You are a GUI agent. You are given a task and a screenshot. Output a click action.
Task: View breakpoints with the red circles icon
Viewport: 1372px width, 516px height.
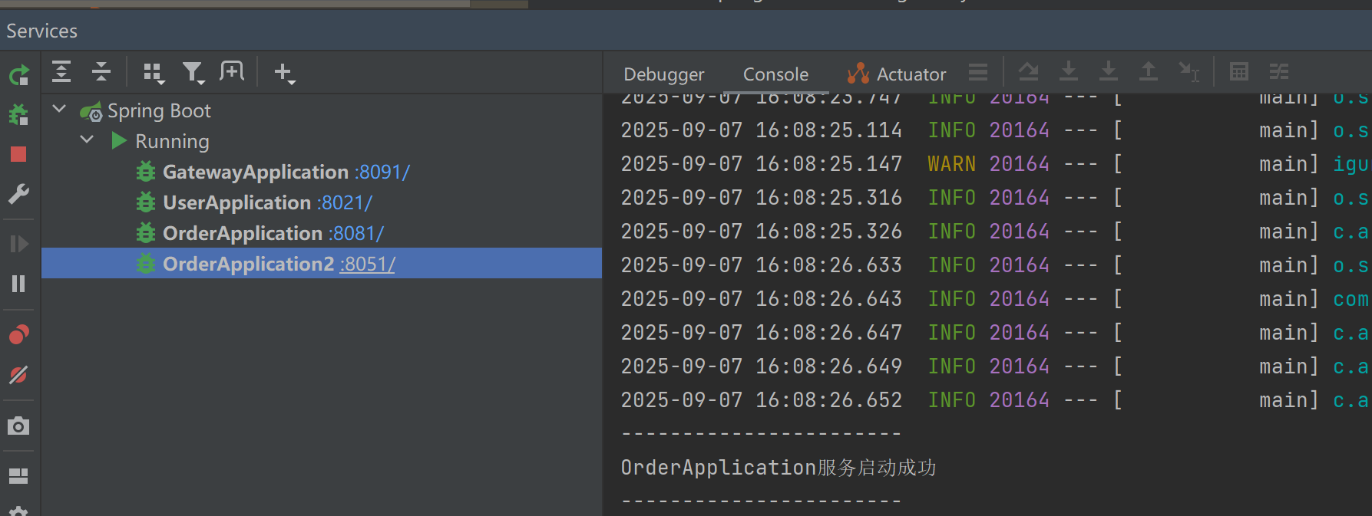coord(18,334)
